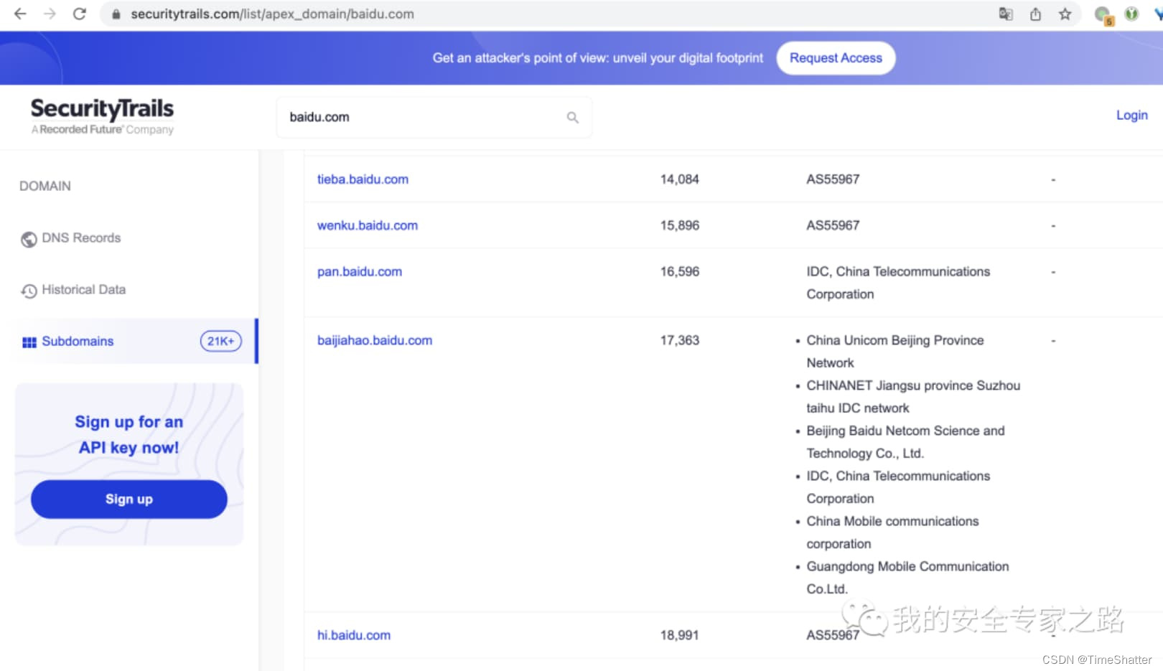Image resolution: width=1163 pixels, height=671 pixels.
Task: Select the Subdomains sidebar item
Action: [129, 341]
